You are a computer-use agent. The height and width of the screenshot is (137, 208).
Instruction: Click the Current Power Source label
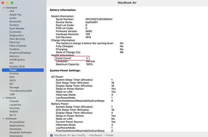[70, 122]
